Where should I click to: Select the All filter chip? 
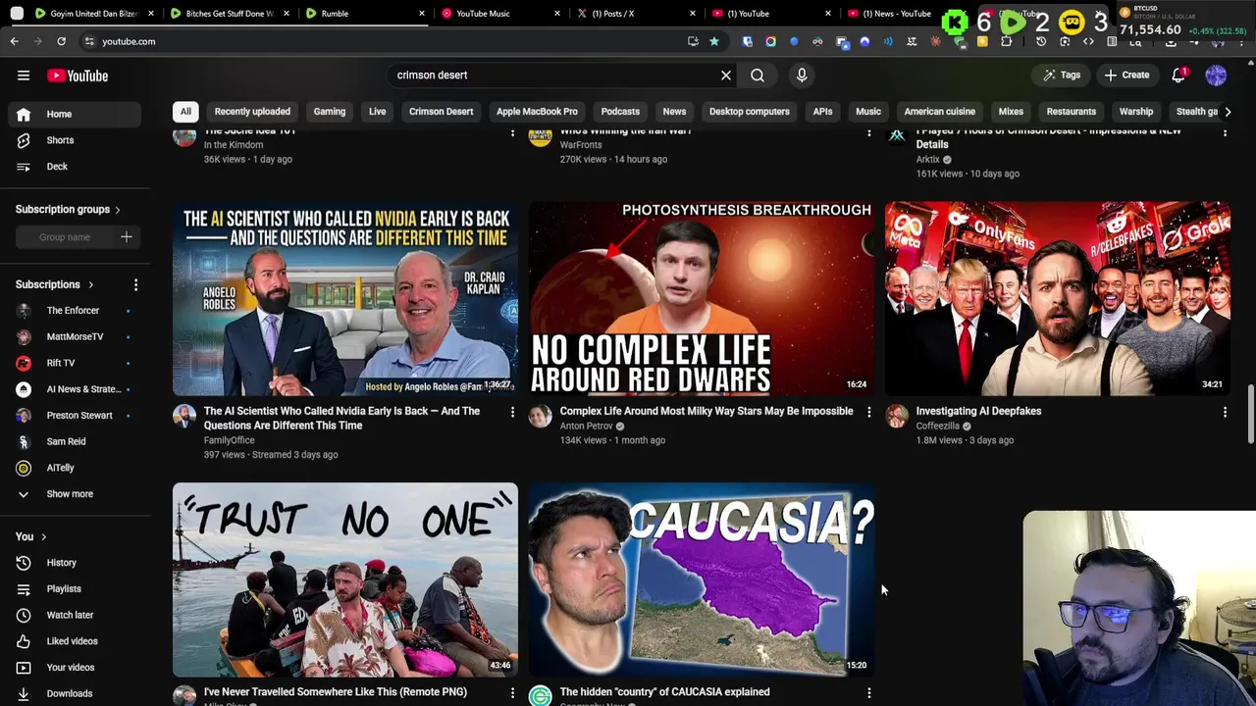[x=185, y=112]
